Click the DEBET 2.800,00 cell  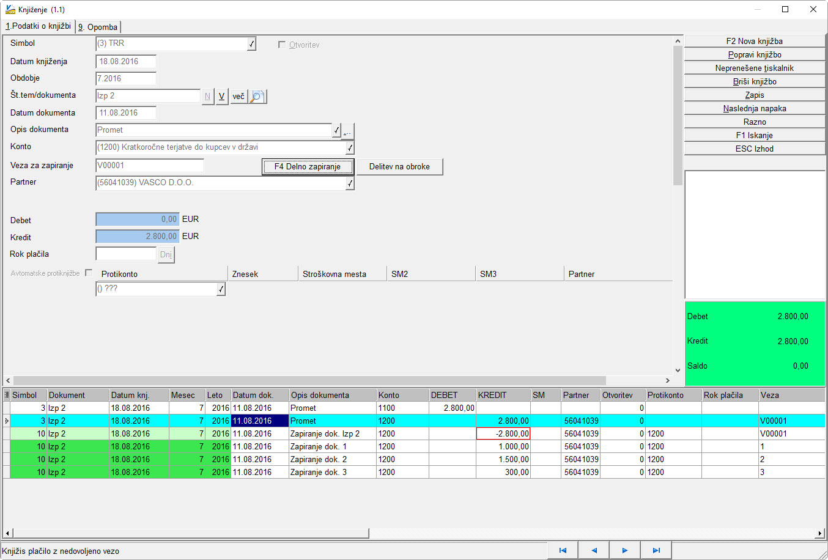[453, 408]
